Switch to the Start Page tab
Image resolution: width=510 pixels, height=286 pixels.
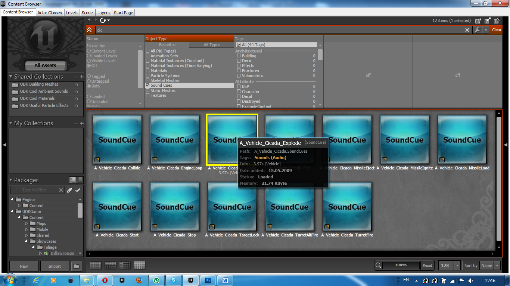[x=123, y=13]
